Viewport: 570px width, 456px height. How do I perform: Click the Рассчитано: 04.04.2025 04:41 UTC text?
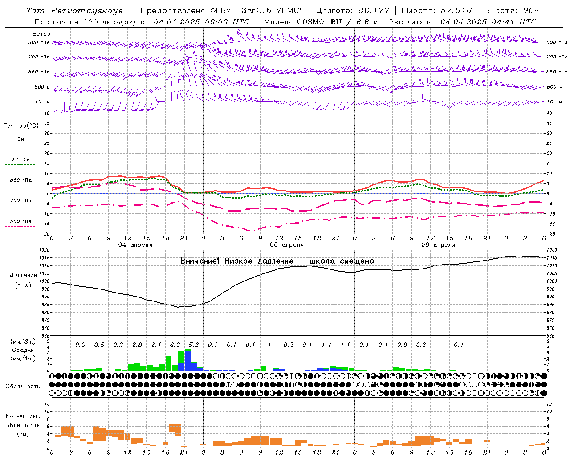[x=462, y=22]
